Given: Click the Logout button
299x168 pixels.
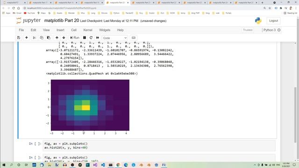Looking at the screenshot, I should (273, 21).
